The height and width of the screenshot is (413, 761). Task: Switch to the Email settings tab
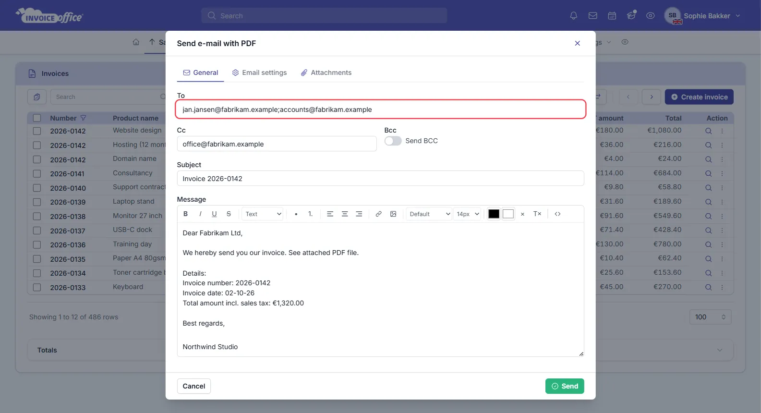pos(259,73)
